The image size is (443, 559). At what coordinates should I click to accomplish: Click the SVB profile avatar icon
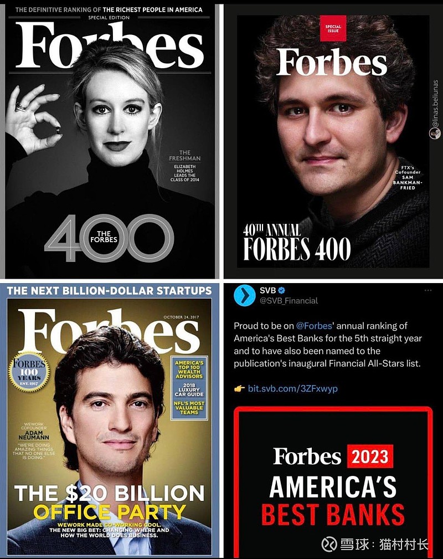tap(245, 296)
